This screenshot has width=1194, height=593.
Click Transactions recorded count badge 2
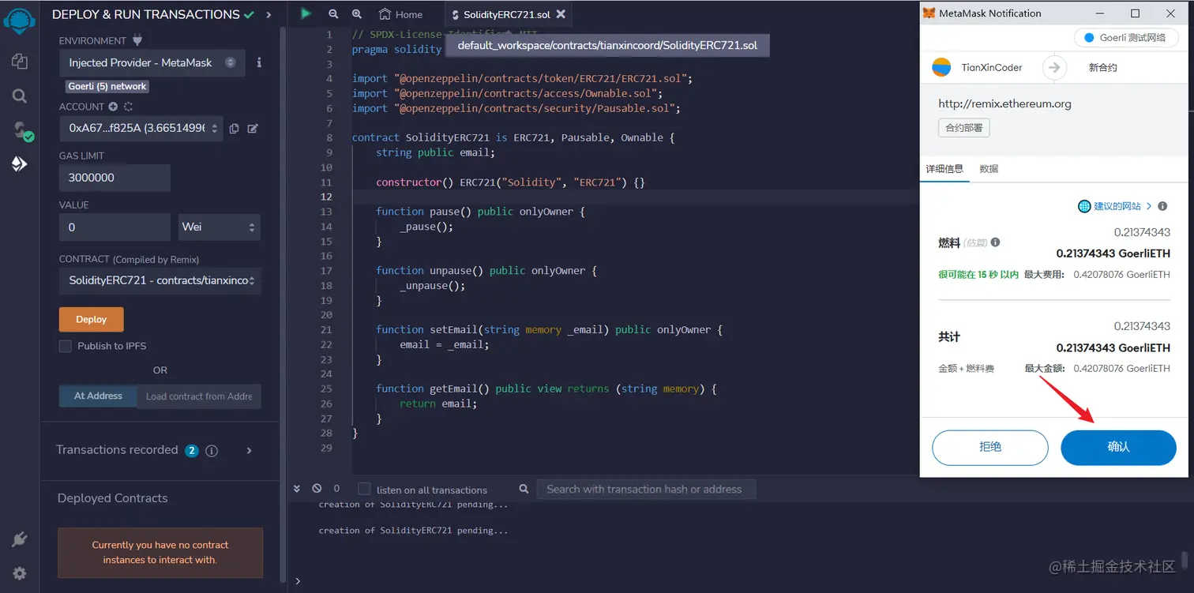(x=192, y=450)
